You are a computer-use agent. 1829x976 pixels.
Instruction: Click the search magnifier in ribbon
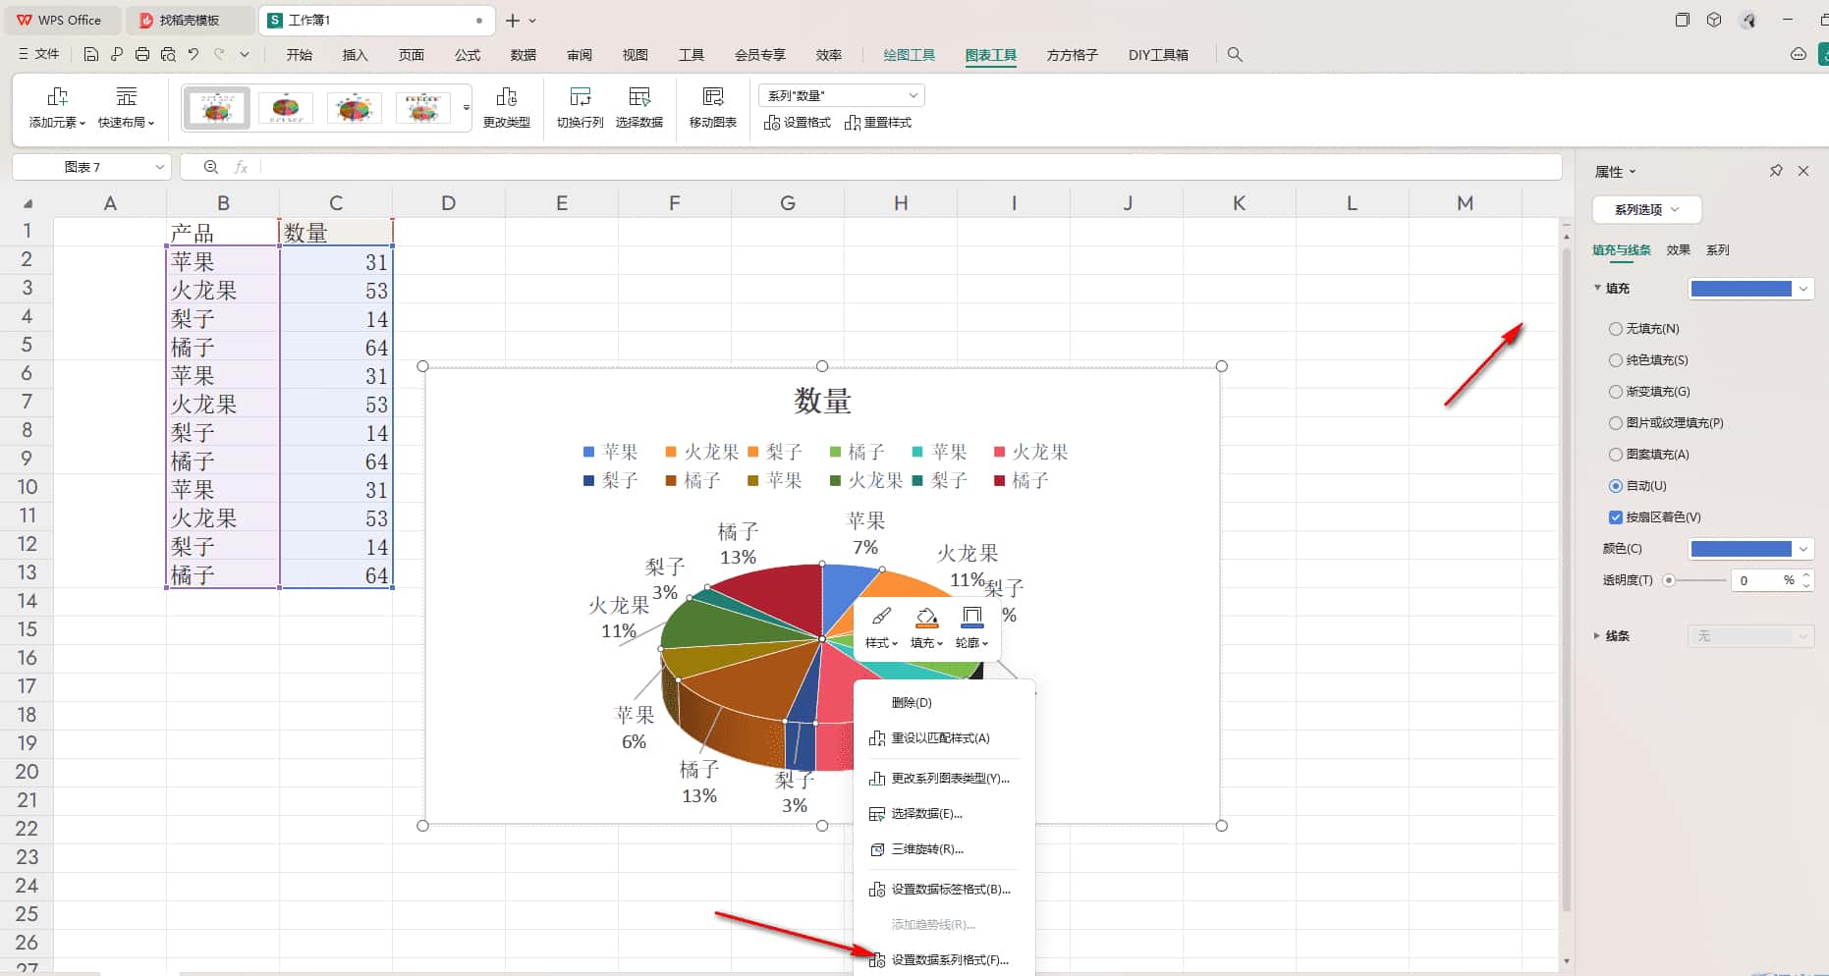pyautogui.click(x=1235, y=55)
